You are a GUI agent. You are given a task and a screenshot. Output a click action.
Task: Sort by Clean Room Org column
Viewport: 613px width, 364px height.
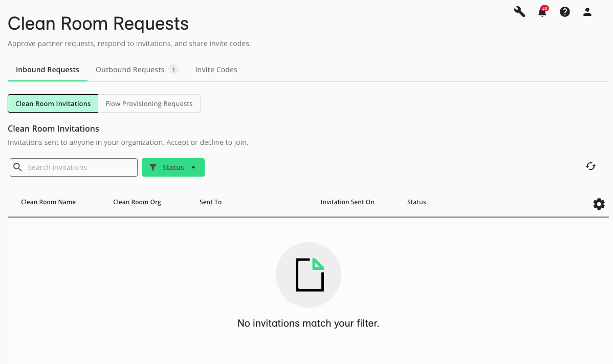137,202
